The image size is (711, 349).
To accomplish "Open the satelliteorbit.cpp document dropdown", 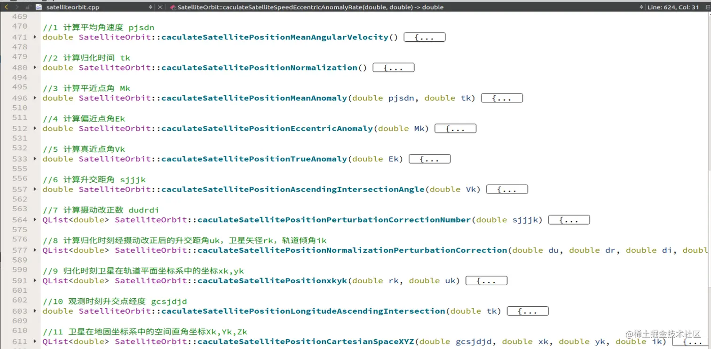I will pyautogui.click(x=150, y=7).
